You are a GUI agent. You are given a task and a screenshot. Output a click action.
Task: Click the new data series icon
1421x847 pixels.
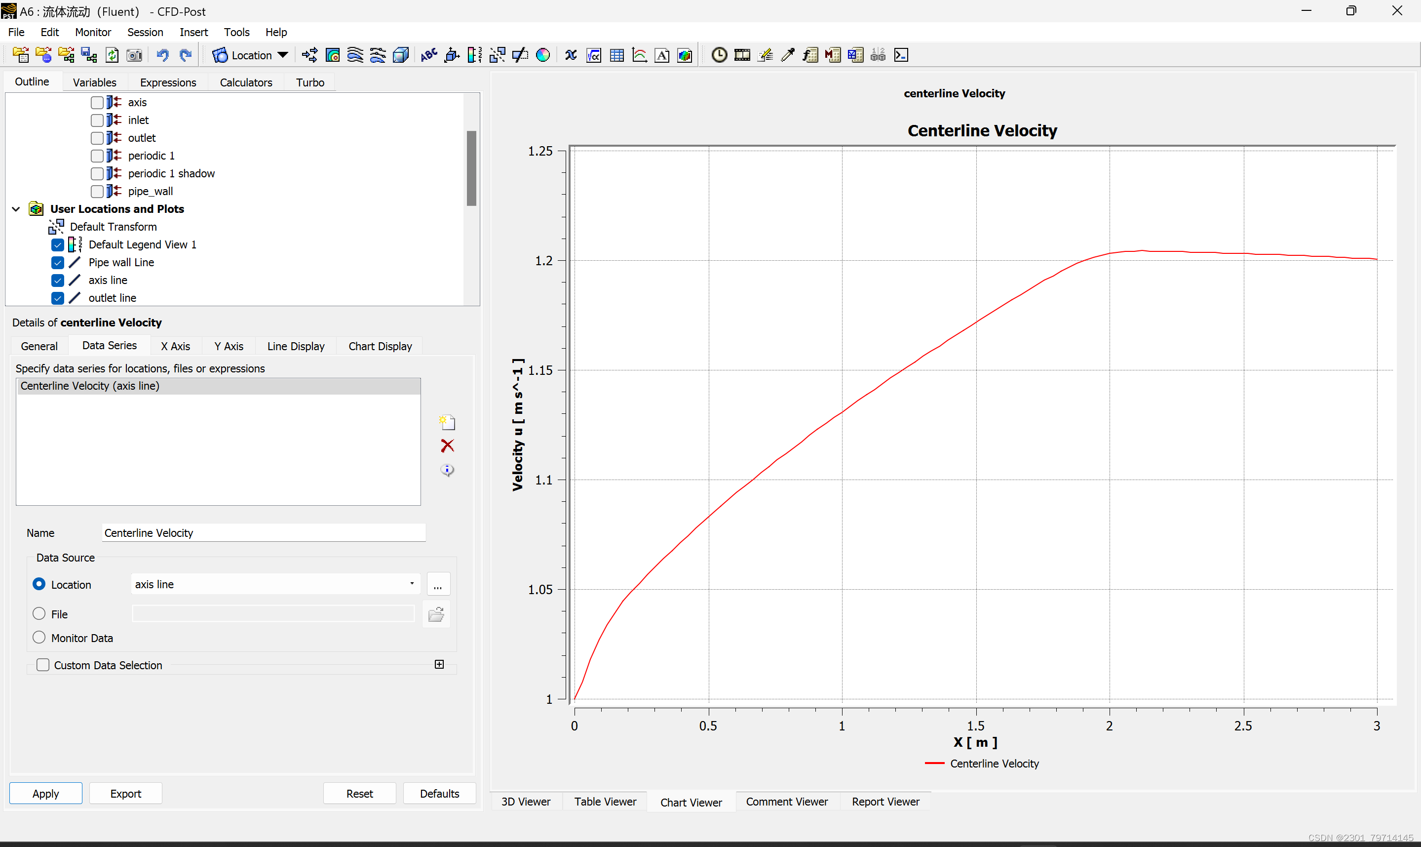click(447, 422)
